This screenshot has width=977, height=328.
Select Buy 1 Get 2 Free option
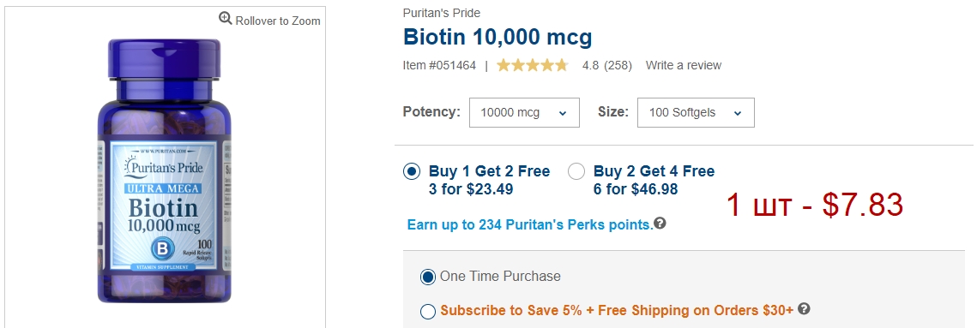point(412,172)
